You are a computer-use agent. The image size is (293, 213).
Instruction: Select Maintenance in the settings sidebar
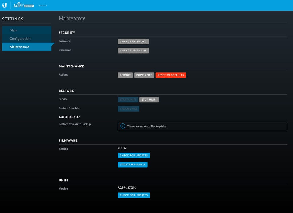(x=27, y=47)
